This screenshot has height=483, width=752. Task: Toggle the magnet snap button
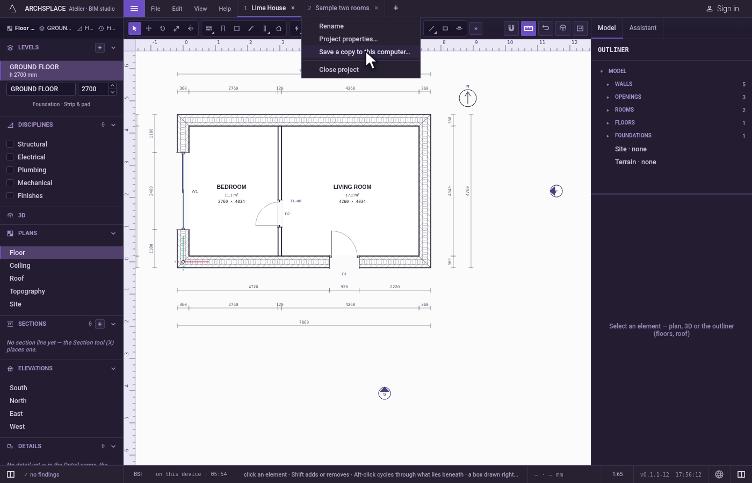pos(511,28)
